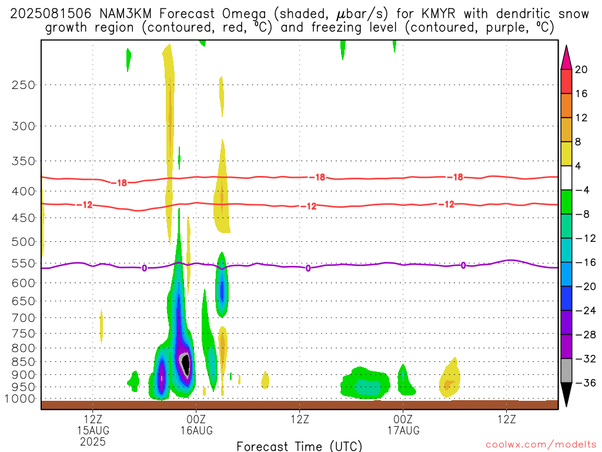Click the 12Z 15AUG 2025 time label
The image size is (602, 452).
point(93,430)
